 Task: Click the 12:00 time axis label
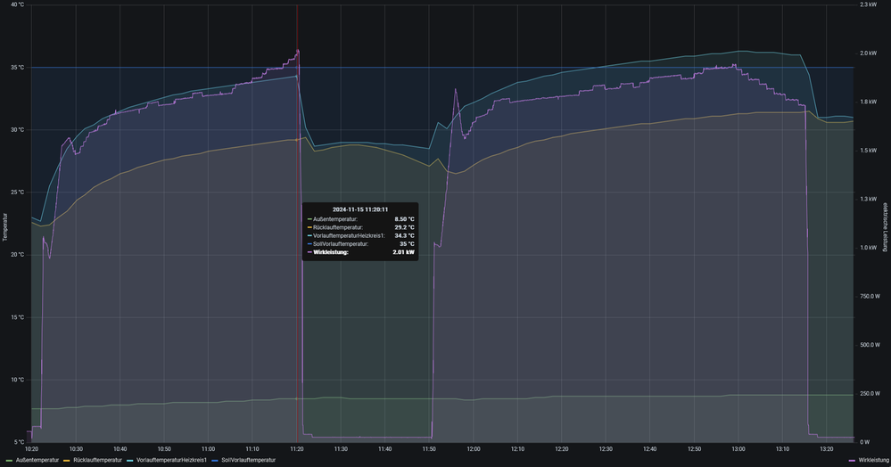(474, 449)
